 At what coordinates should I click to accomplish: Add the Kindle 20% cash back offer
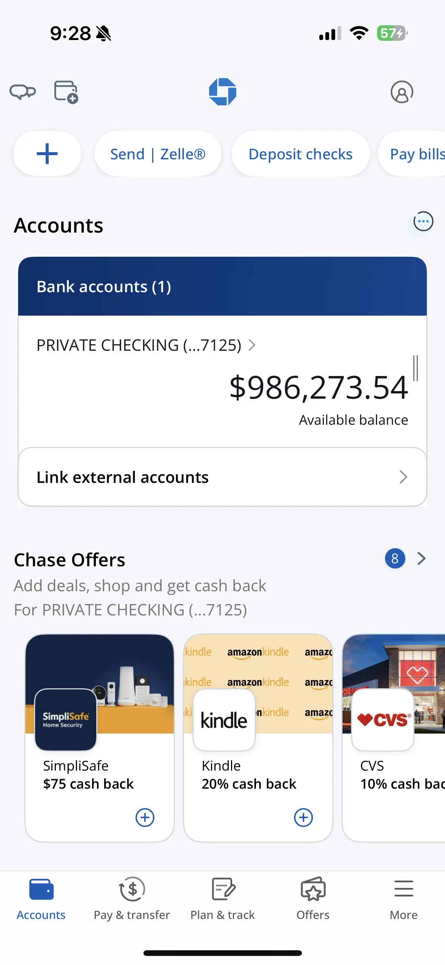pyautogui.click(x=303, y=817)
